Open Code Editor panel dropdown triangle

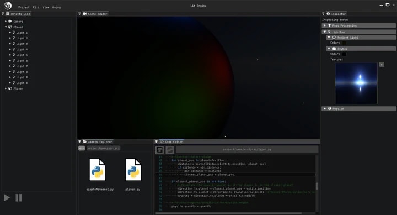tap(156, 141)
